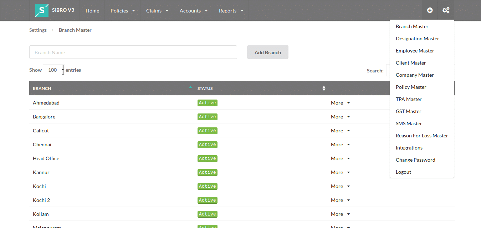481x228 pixels.
Task: Expand More menu for Bangalore
Action: [x=341, y=117]
